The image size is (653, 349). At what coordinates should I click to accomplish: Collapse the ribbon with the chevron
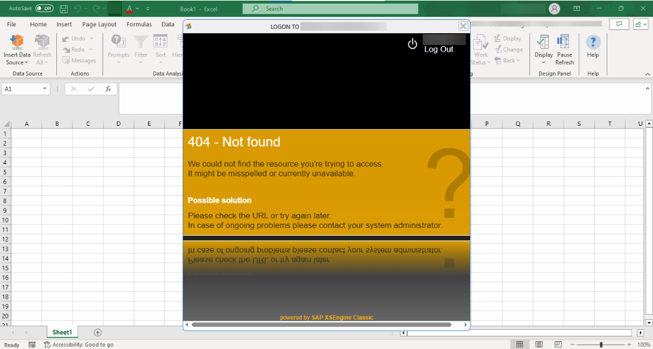tap(647, 74)
